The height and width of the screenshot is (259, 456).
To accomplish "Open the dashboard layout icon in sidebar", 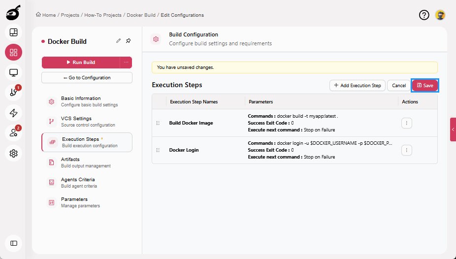I will [x=13, y=32].
